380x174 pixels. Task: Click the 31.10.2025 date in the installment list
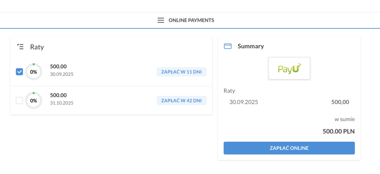click(x=62, y=103)
